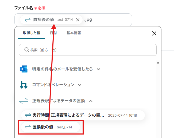Switch to the 日付 tab
The image size is (174, 138).
tap(53, 33)
